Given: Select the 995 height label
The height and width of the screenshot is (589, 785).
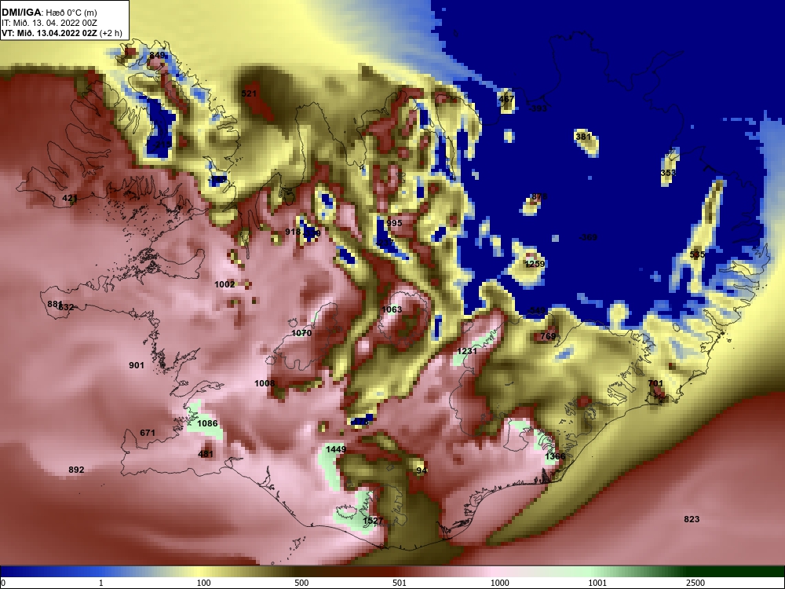Looking at the screenshot, I should pos(394,223).
